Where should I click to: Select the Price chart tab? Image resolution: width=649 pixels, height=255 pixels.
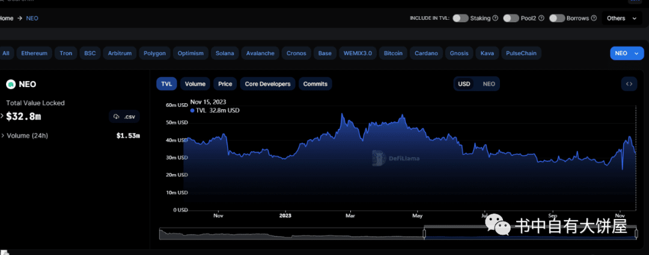(x=225, y=84)
